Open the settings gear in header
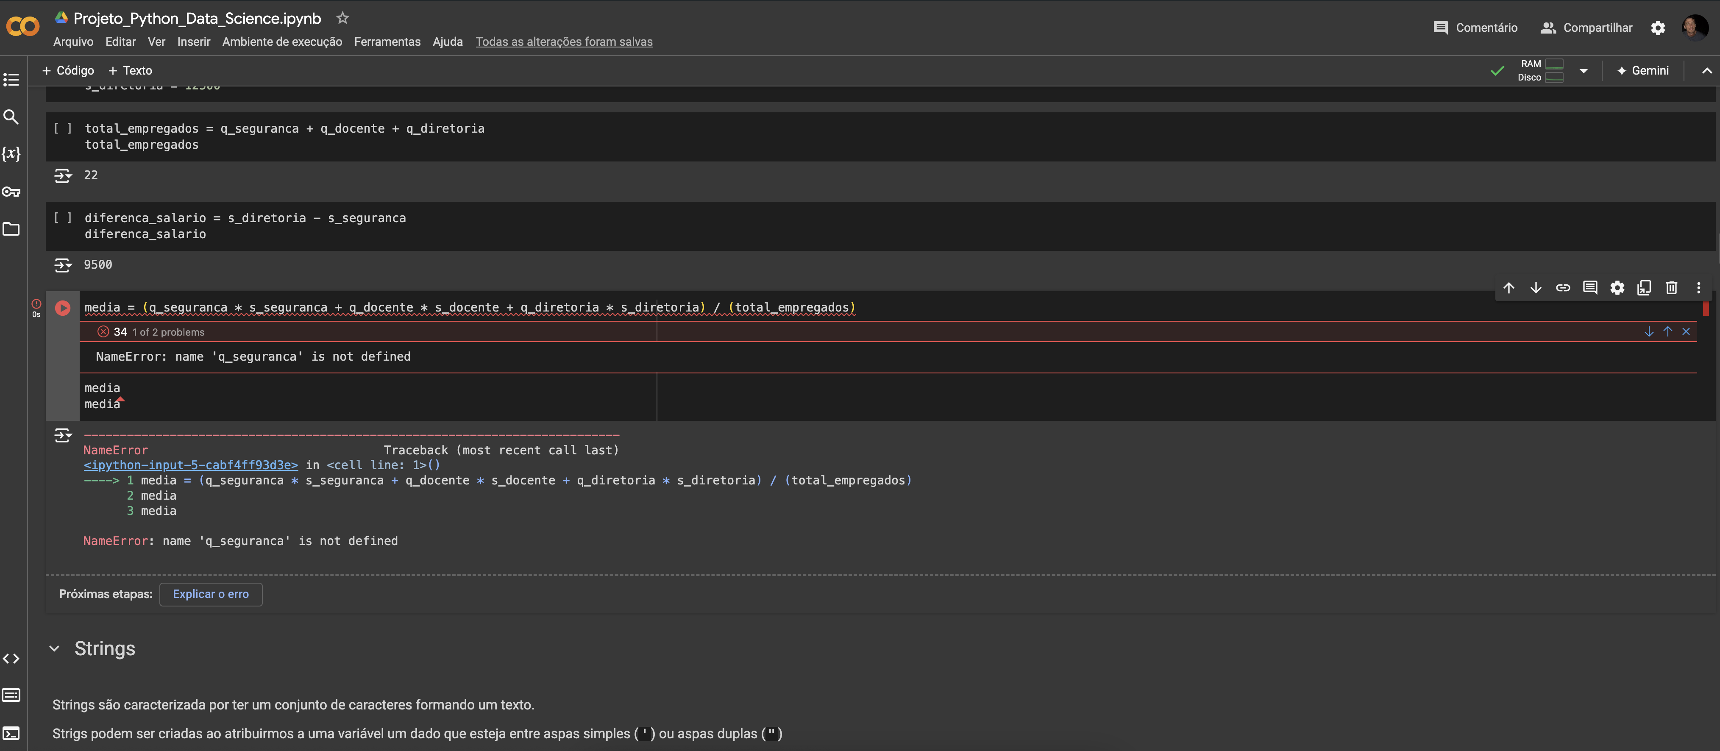The height and width of the screenshot is (751, 1720). pos(1658,28)
